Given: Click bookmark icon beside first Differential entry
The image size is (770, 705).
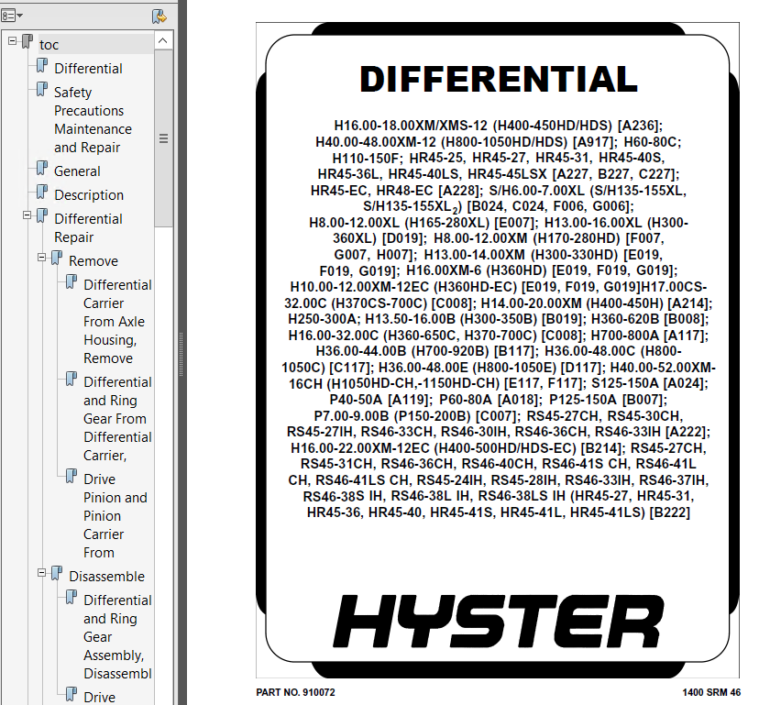Looking at the screenshot, I should click(42, 65).
